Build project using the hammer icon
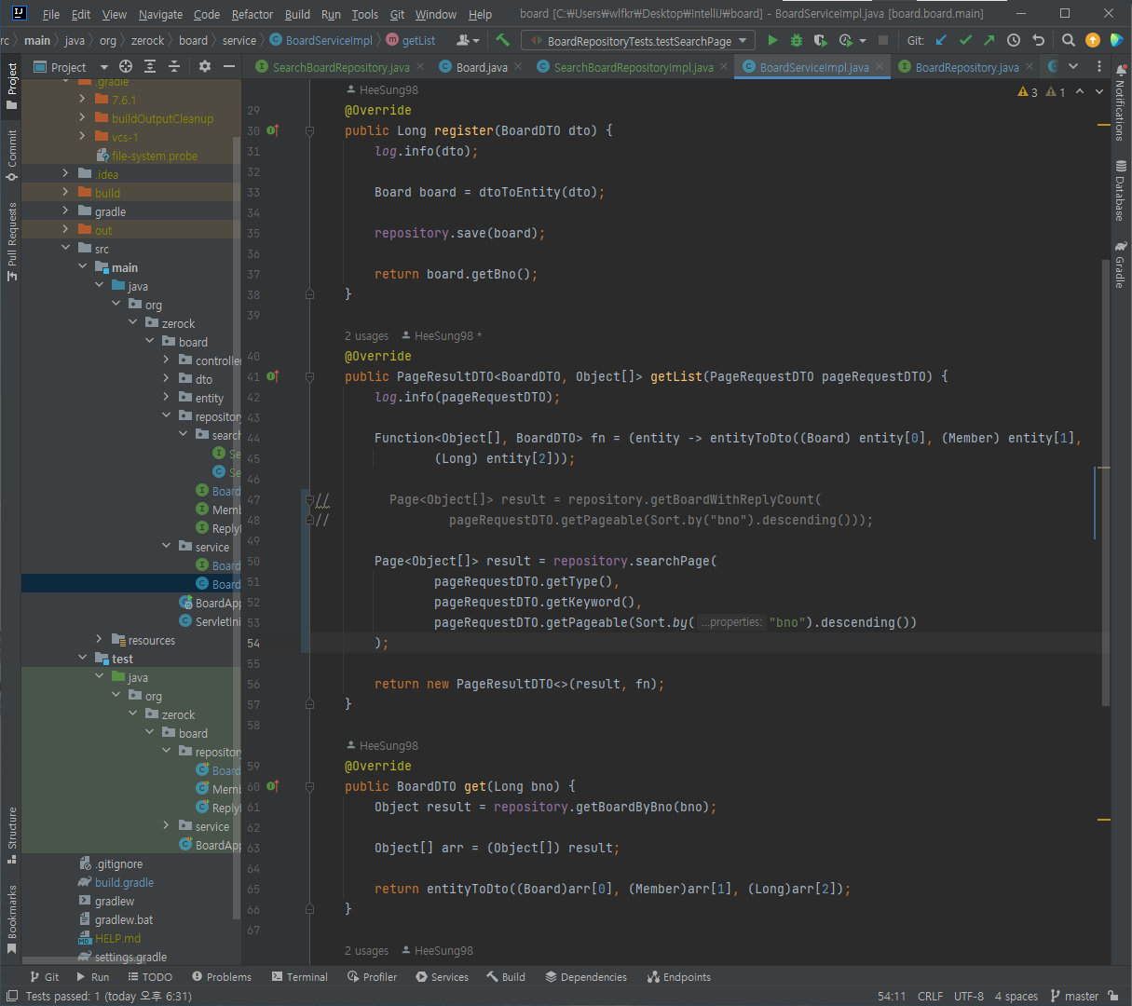The height and width of the screenshot is (1006, 1132). [503, 40]
